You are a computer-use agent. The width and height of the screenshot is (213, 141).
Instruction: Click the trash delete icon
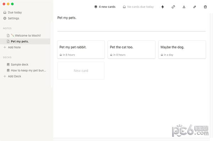point(205,7)
